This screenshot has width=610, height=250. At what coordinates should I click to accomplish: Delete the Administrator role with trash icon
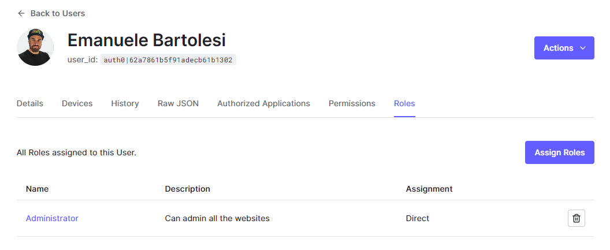pos(576,218)
